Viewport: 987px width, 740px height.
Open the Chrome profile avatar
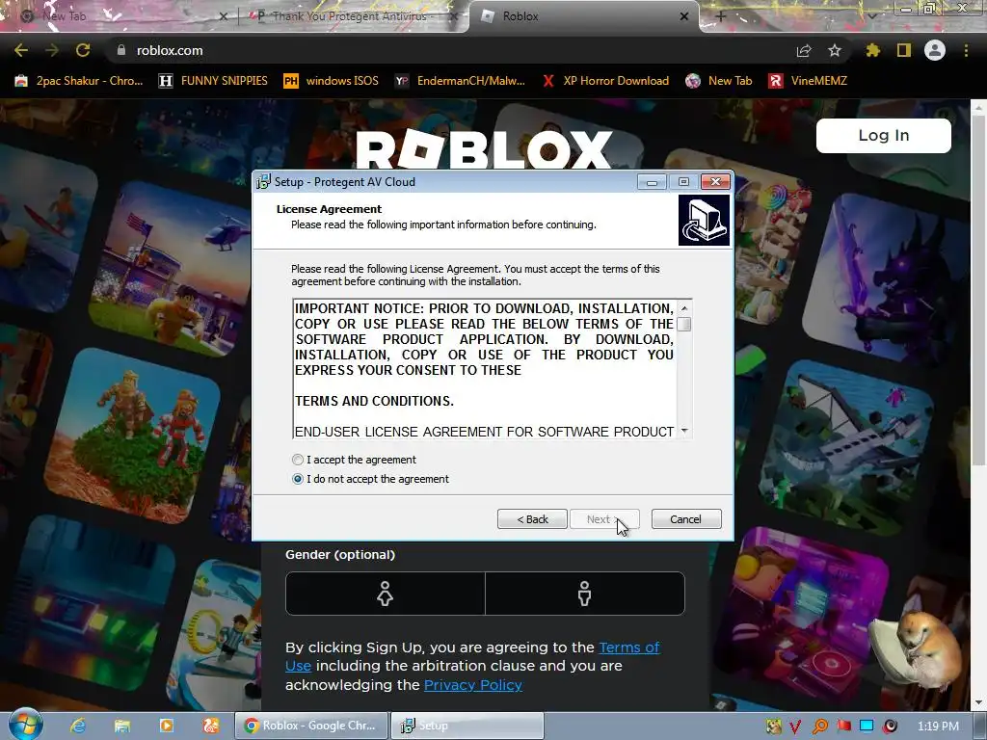[935, 50]
